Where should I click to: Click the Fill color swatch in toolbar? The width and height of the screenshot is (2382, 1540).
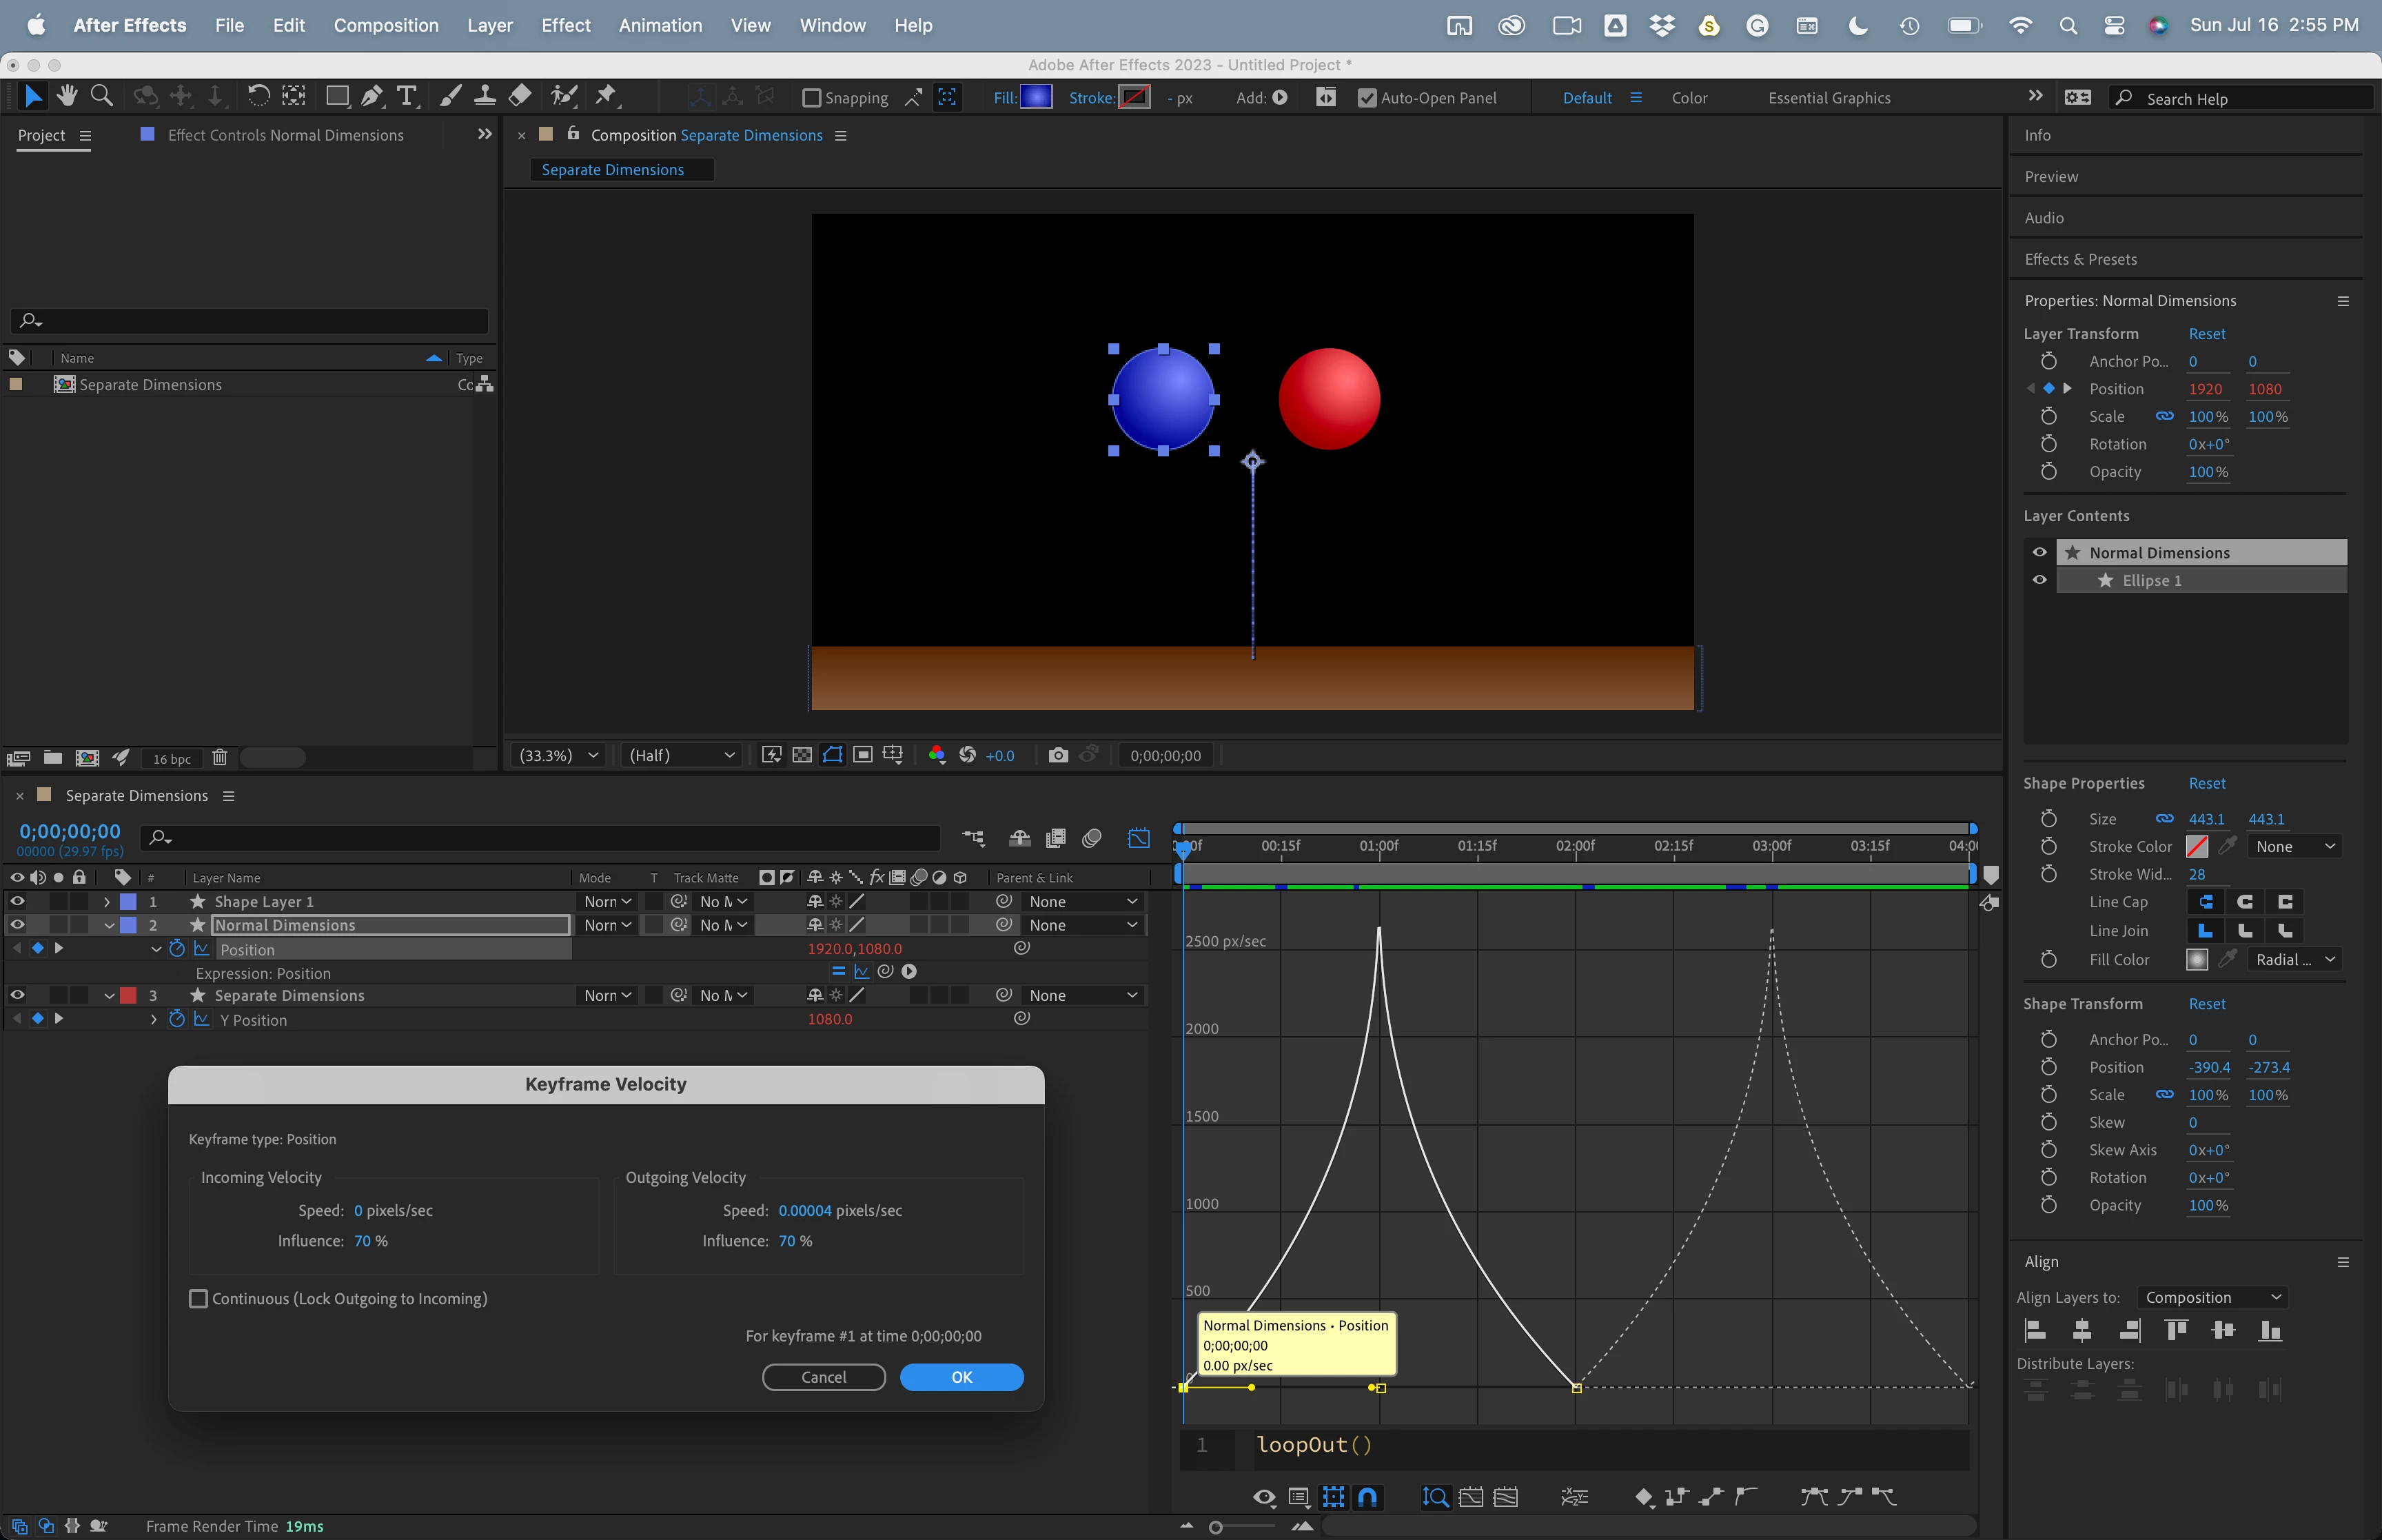click(1035, 97)
